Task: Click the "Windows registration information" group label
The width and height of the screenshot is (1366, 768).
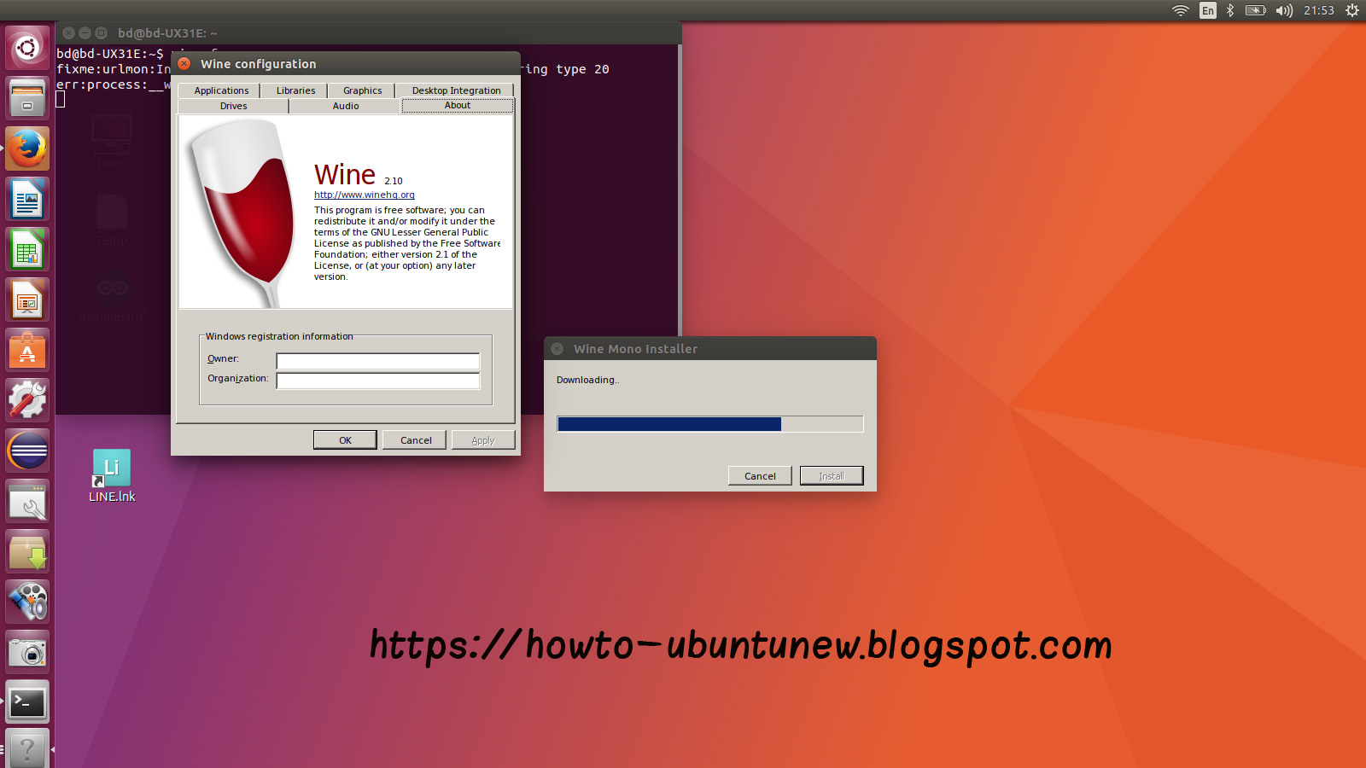Action: pos(279,336)
